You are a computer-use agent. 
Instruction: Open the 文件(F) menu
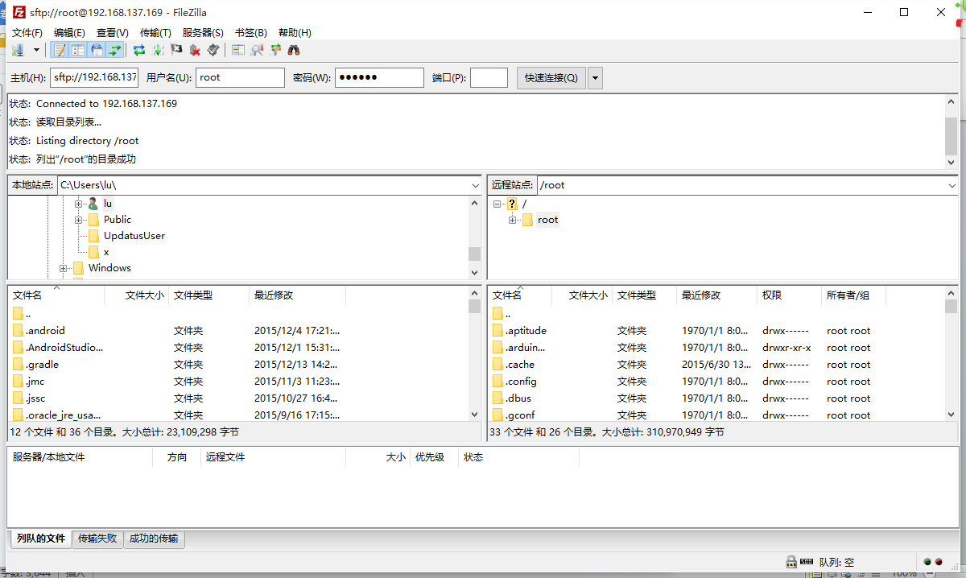[x=27, y=32]
